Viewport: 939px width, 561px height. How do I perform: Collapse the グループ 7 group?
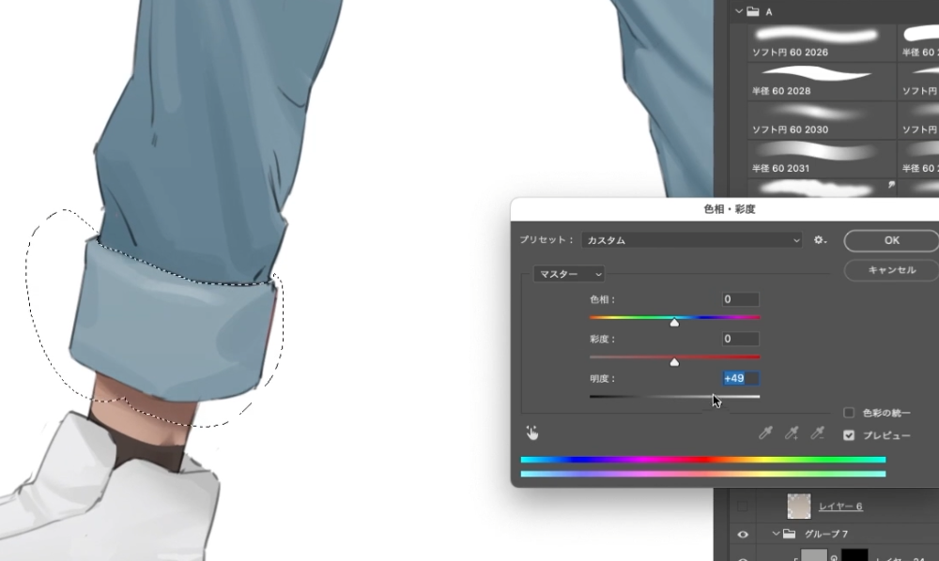click(776, 534)
